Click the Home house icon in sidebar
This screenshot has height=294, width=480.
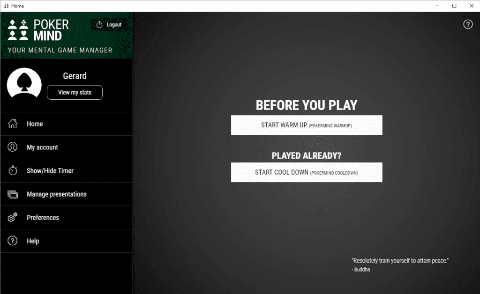pyautogui.click(x=13, y=124)
